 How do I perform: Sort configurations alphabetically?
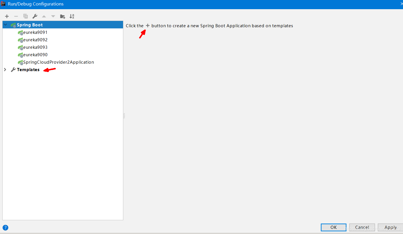tap(72, 16)
